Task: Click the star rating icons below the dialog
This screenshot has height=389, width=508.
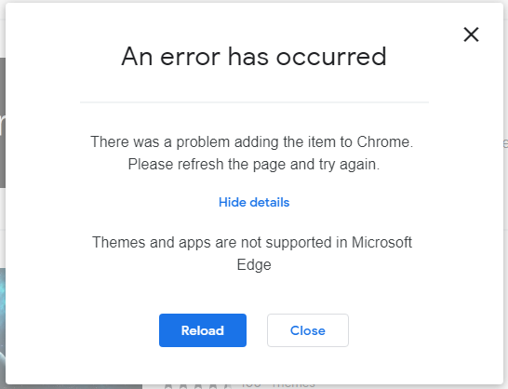Action: pos(197,386)
